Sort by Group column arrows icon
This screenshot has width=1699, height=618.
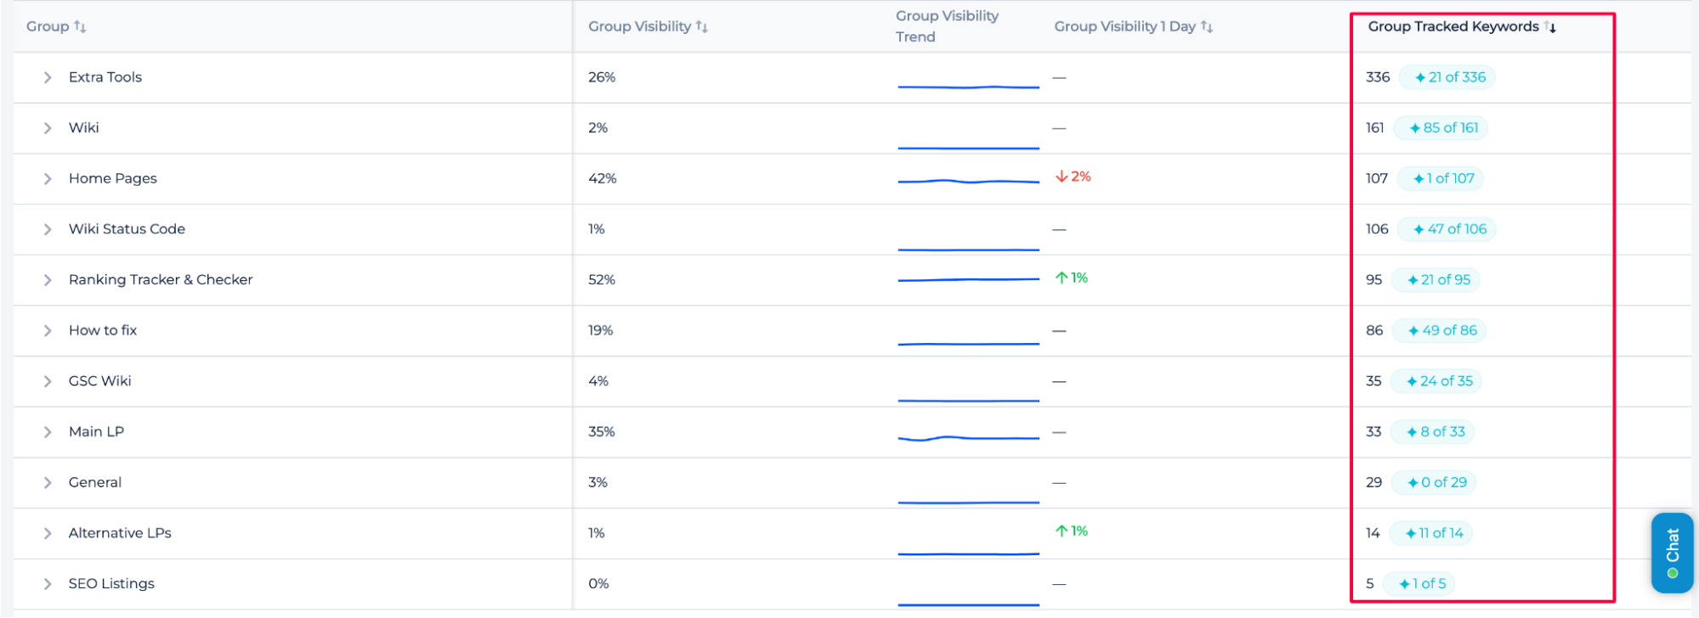click(80, 26)
